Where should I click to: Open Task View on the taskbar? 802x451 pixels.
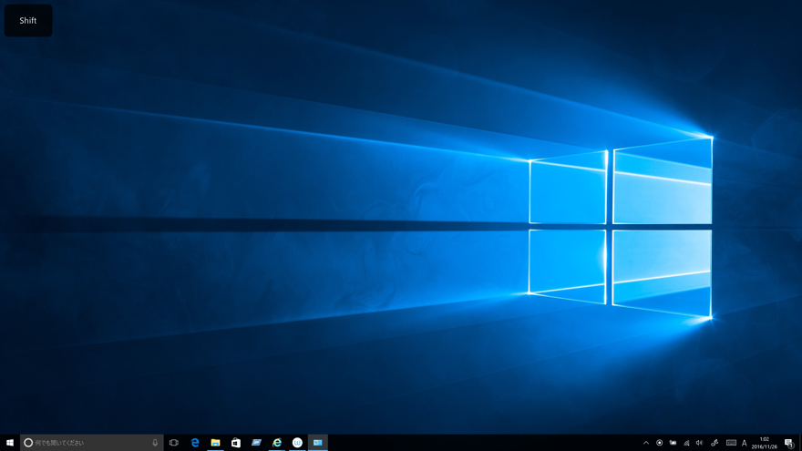pos(174,443)
